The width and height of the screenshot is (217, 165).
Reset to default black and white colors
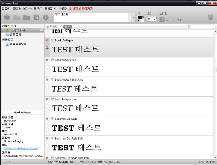pos(139,21)
